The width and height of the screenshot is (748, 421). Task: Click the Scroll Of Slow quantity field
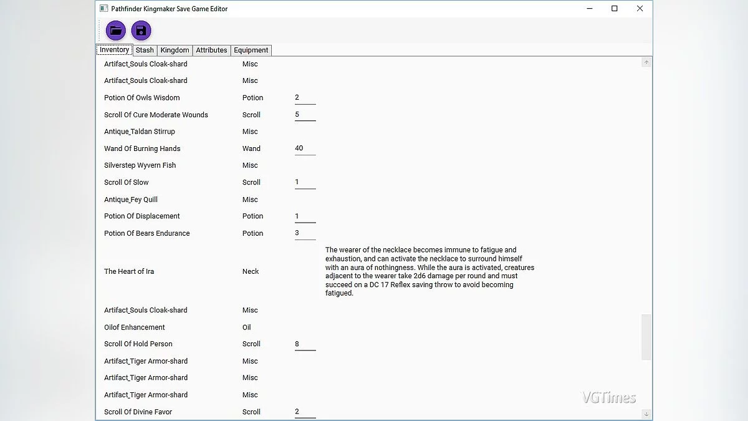[x=305, y=182]
